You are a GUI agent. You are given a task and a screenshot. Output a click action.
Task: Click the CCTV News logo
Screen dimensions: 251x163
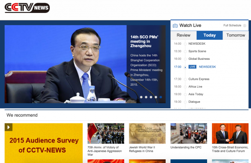(27, 8)
